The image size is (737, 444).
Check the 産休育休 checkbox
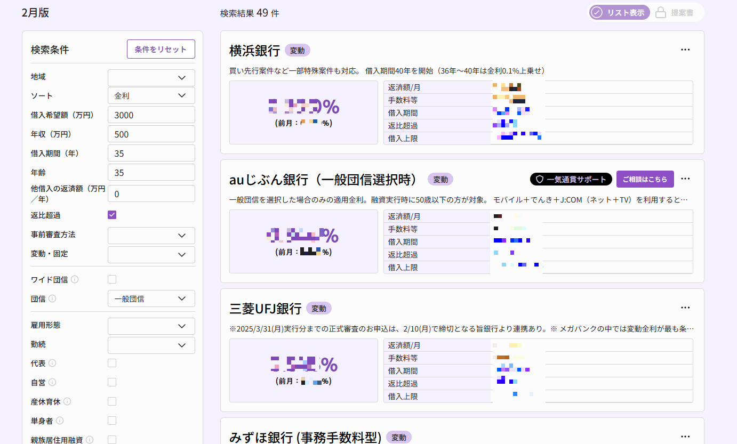pos(112,401)
